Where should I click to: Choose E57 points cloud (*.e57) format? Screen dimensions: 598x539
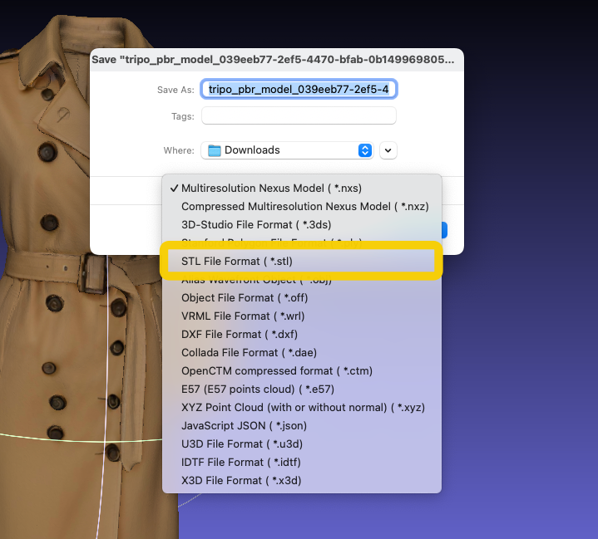coord(302,390)
